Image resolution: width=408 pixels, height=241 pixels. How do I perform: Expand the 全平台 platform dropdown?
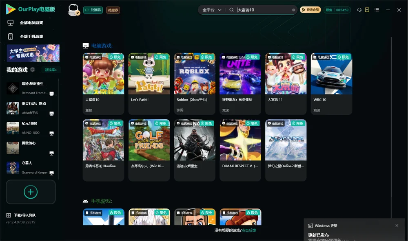[212, 10]
